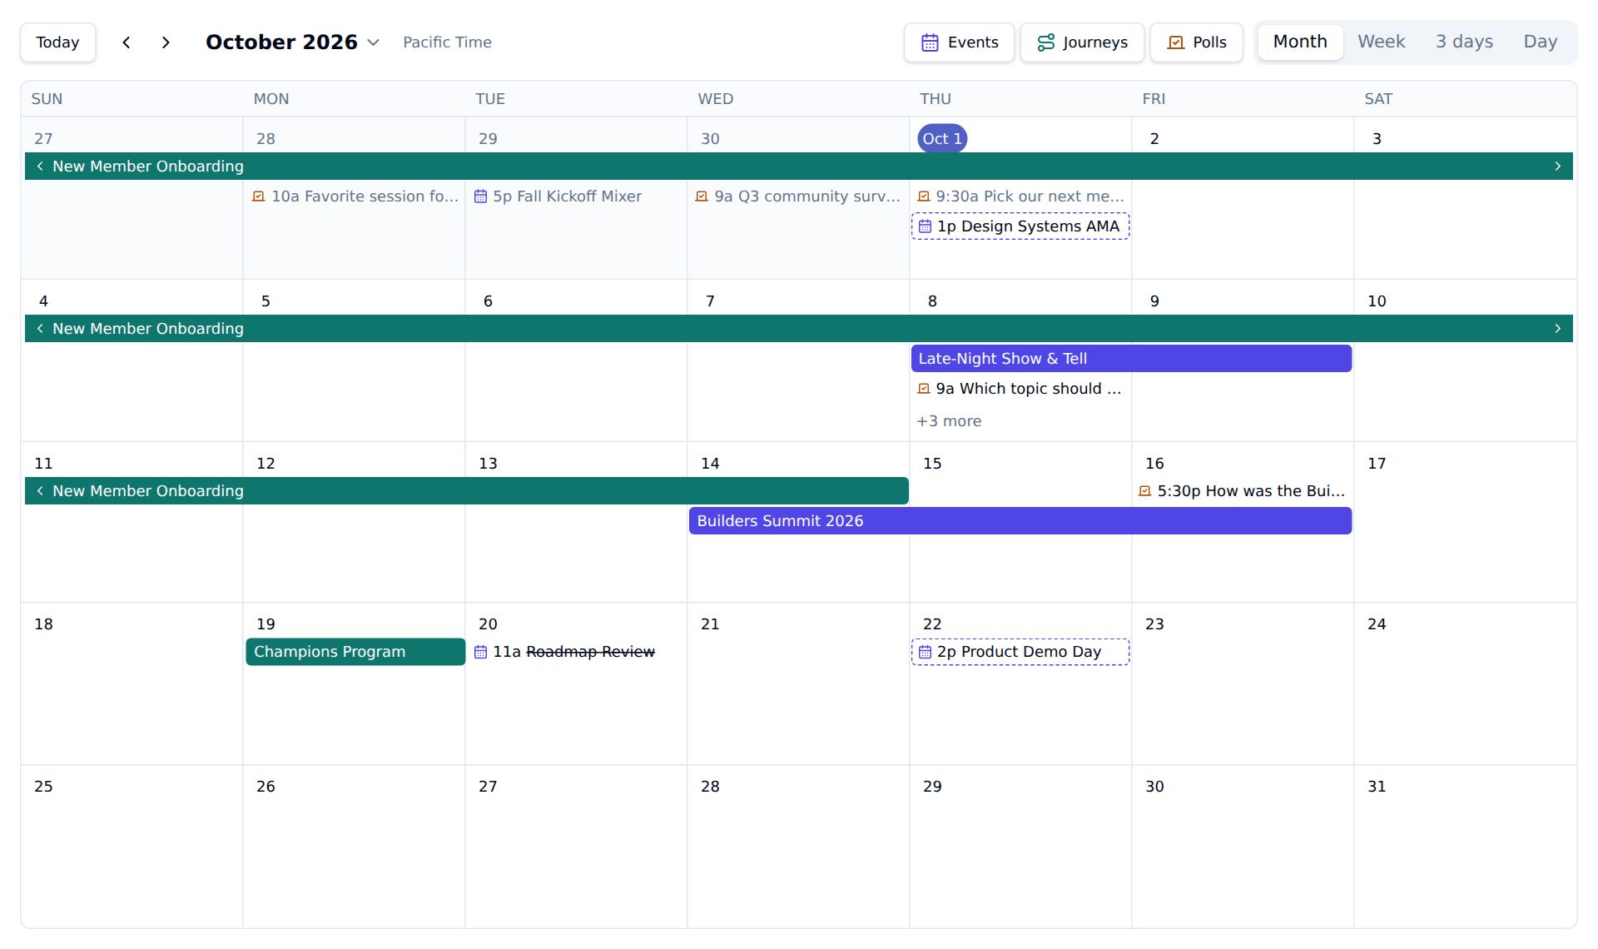Click the Today button
1598x949 pixels.
click(58, 42)
